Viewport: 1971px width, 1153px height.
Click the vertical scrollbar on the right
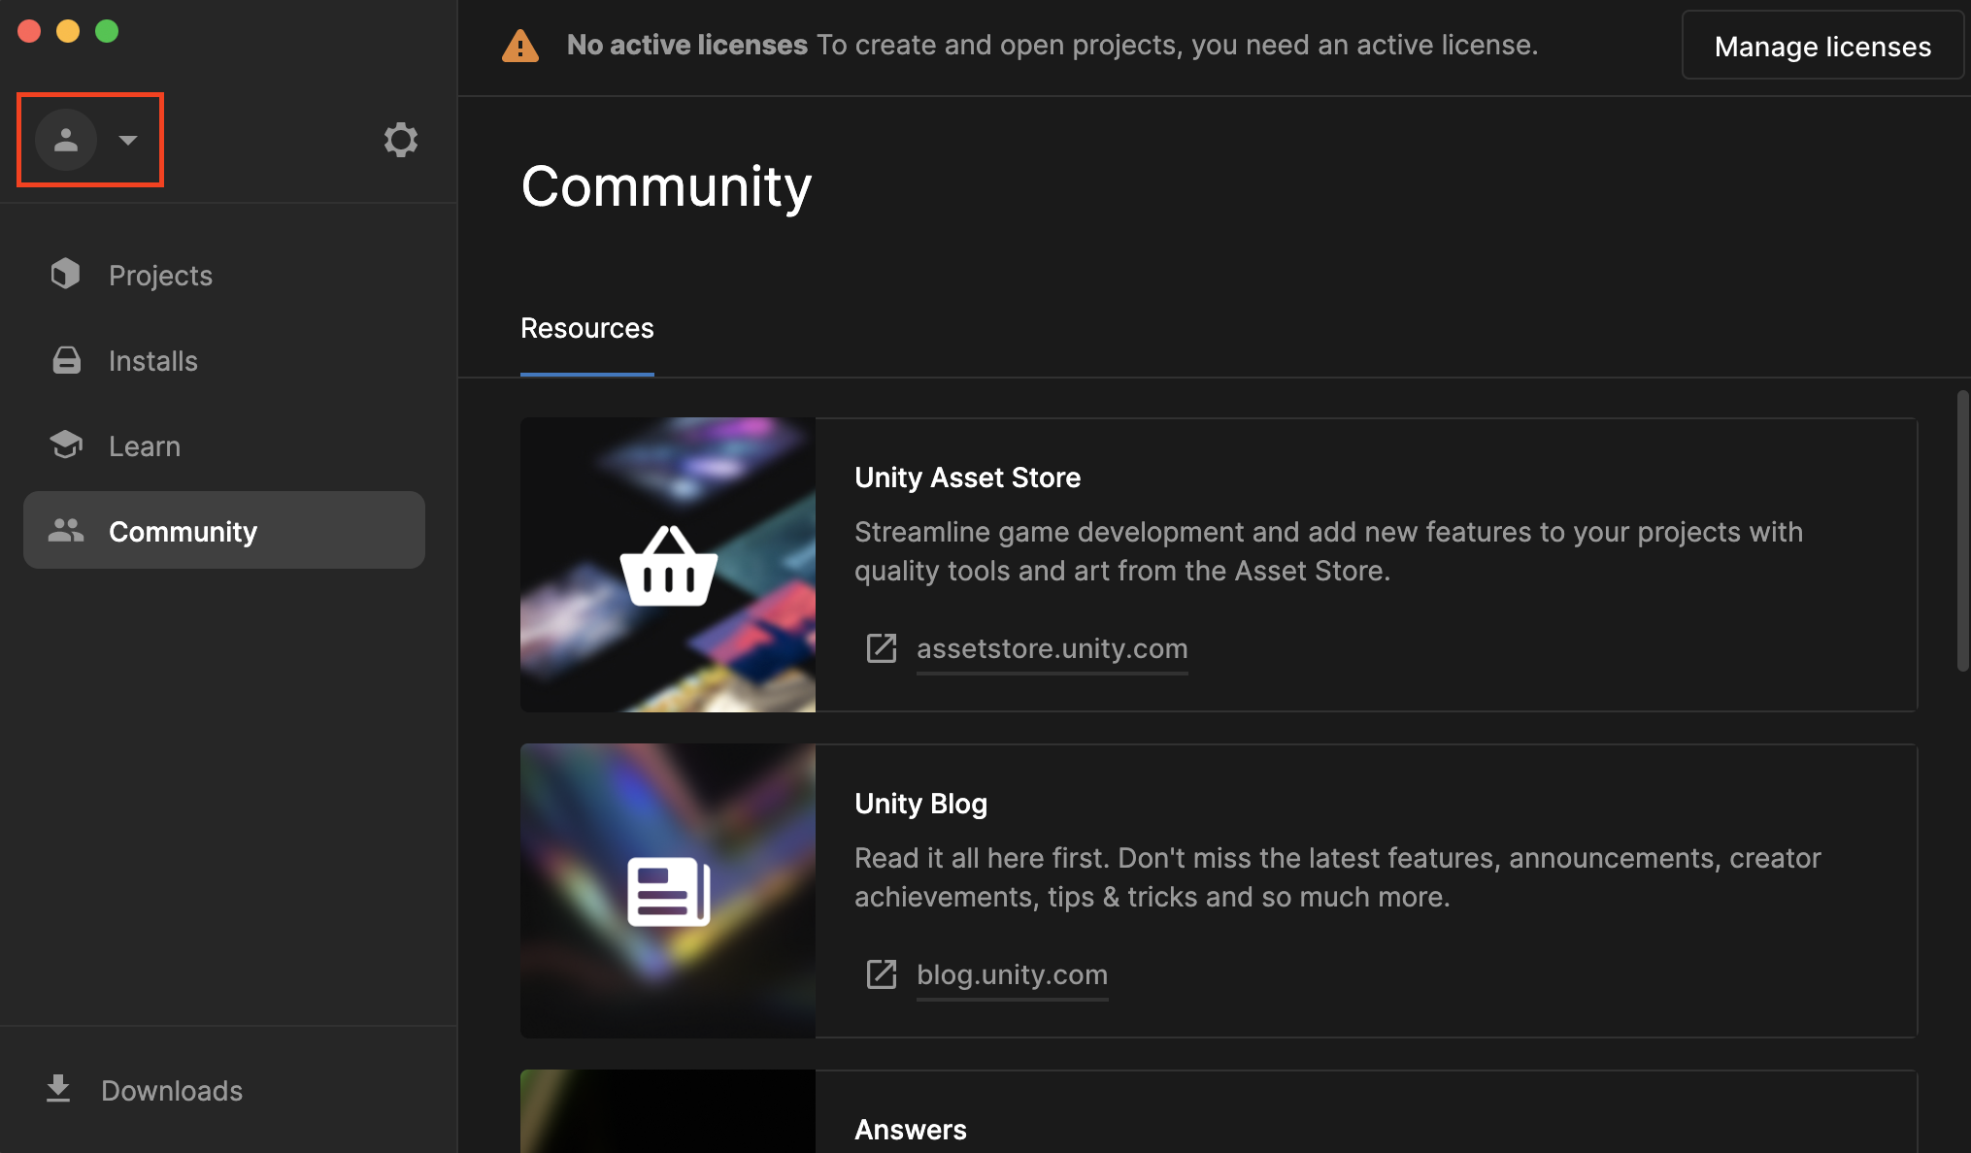[x=1962, y=530]
